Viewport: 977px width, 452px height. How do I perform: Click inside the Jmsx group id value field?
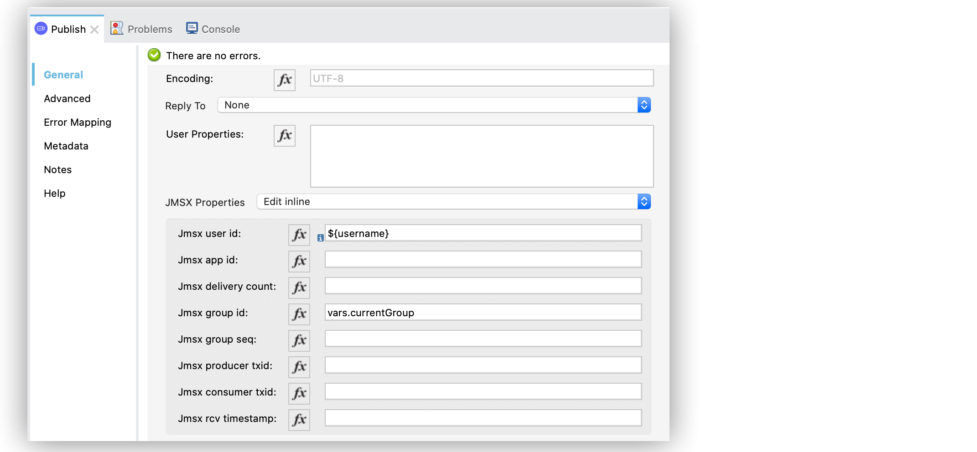coord(483,313)
